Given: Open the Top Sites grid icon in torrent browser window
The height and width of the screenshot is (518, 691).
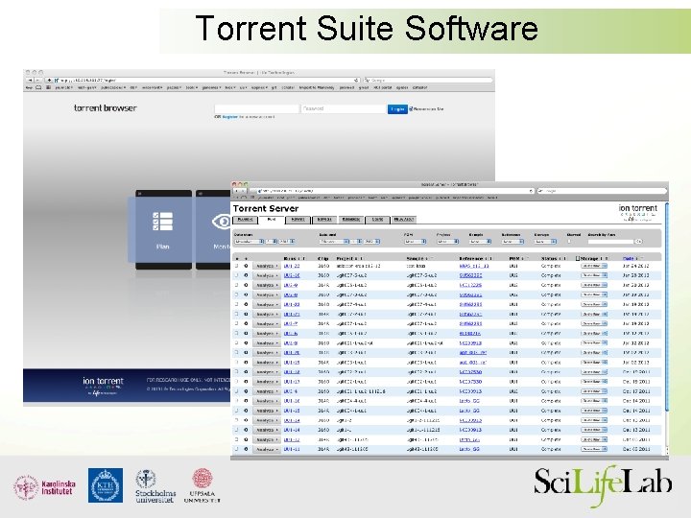Looking at the screenshot, I should pyautogui.click(x=49, y=87).
